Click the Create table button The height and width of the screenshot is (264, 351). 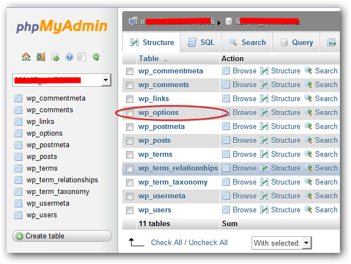pos(62,236)
